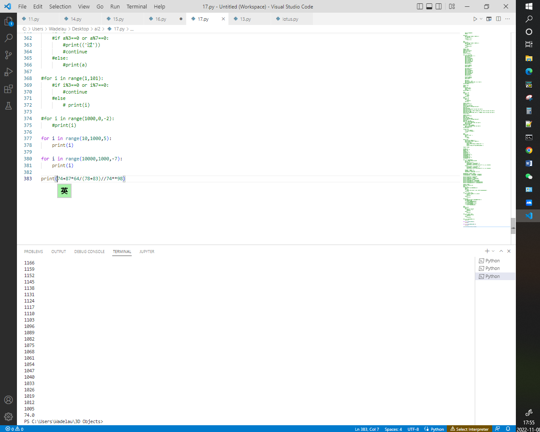Open the Manage gear settings

8,417
